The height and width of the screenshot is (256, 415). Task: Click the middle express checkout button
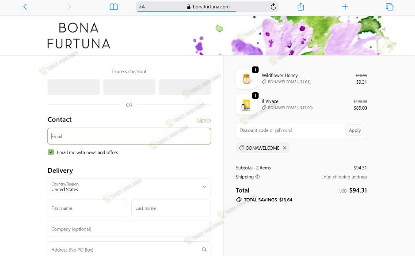[129, 87]
